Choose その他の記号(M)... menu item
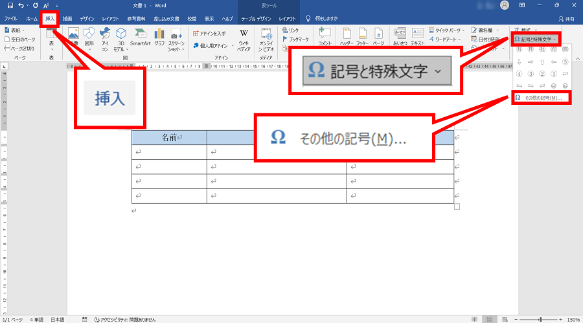This screenshot has height=323, width=583. 542,98
